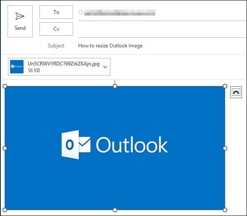
Task: Click the top-right image resize handle
Action: coord(225,86)
